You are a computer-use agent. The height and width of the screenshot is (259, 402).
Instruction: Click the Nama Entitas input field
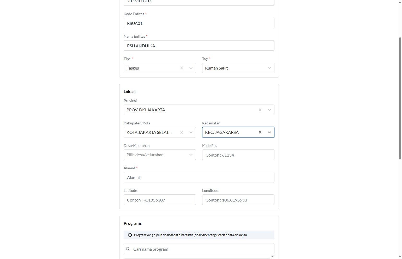[199, 45]
